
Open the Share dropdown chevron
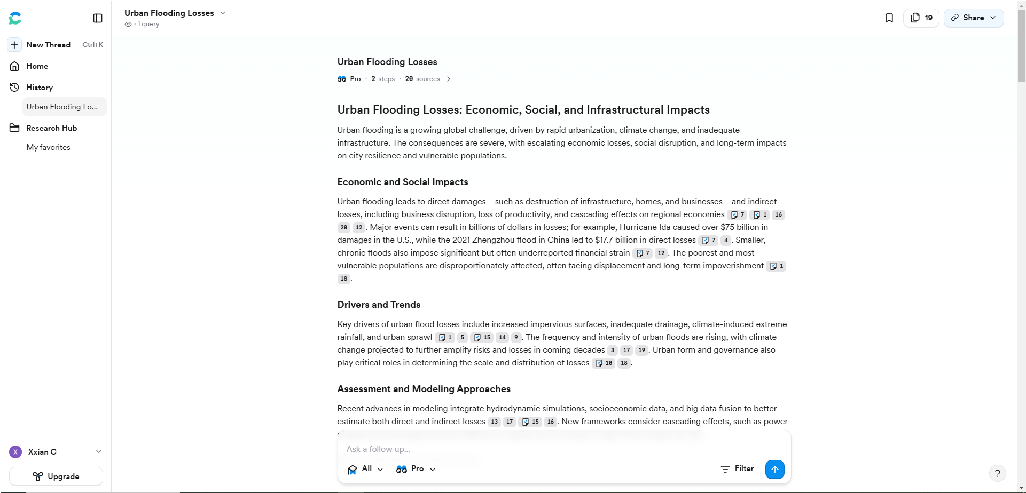tap(992, 18)
